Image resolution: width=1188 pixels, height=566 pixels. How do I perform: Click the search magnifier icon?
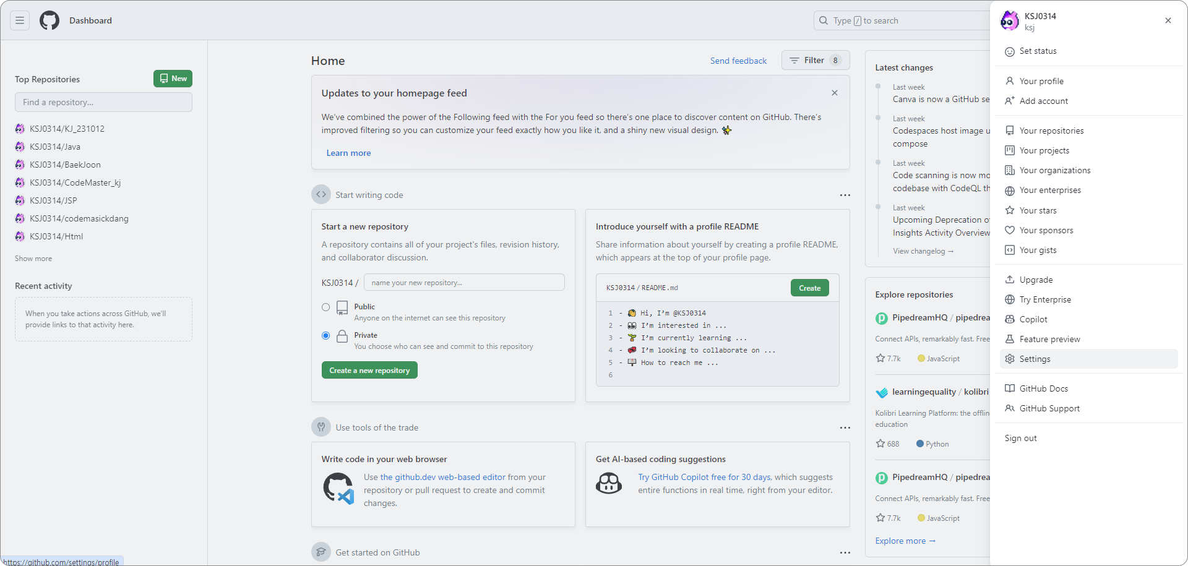coord(824,20)
